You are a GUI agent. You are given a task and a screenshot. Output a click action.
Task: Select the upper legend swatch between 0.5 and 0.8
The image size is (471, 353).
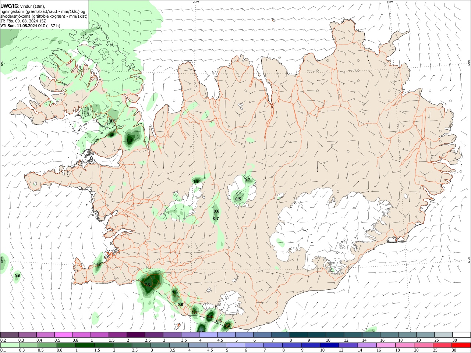[x=64, y=335]
